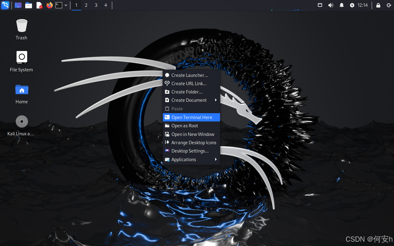Switch to workspace 3

pos(96,5)
